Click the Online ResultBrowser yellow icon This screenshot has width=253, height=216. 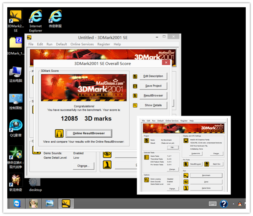click(59, 133)
